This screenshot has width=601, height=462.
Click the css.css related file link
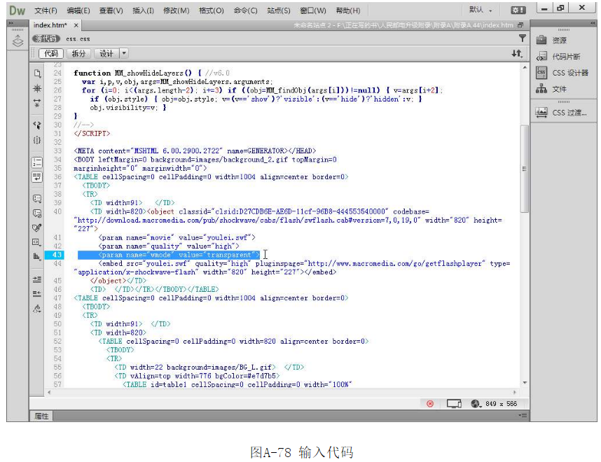78,39
